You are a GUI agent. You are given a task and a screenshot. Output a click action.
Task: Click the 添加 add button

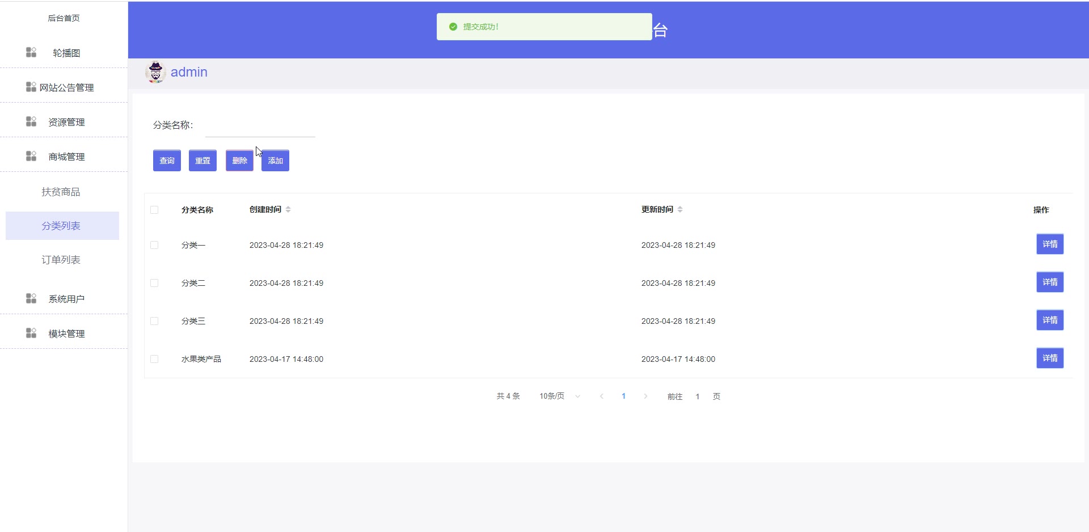click(275, 161)
